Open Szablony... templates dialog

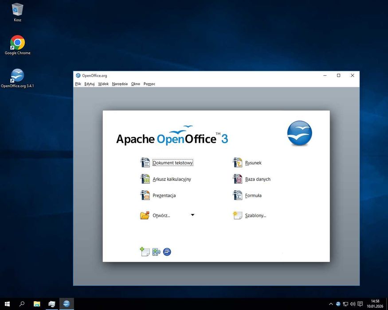pos(255,215)
